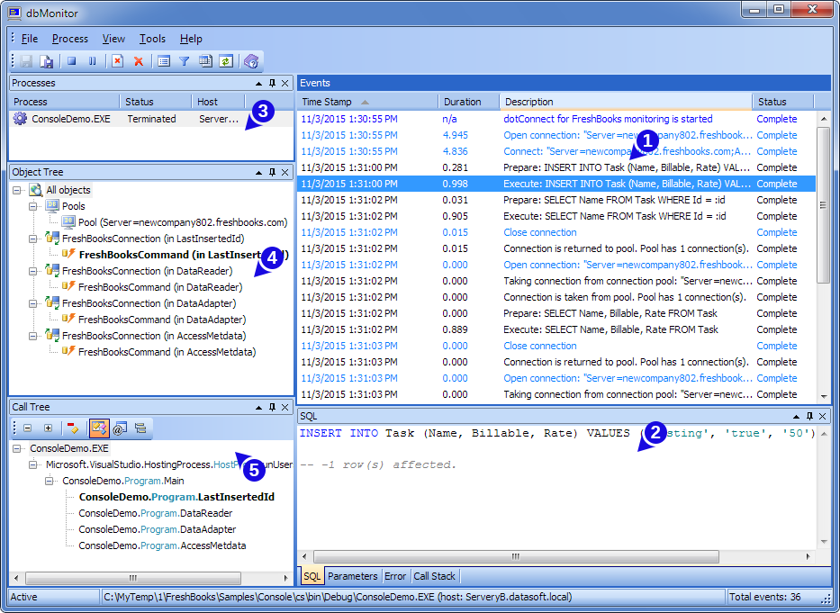Click the Save As document-with-disk icon
Viewport: 840px width, 613px height.
(x=47, y=61)
